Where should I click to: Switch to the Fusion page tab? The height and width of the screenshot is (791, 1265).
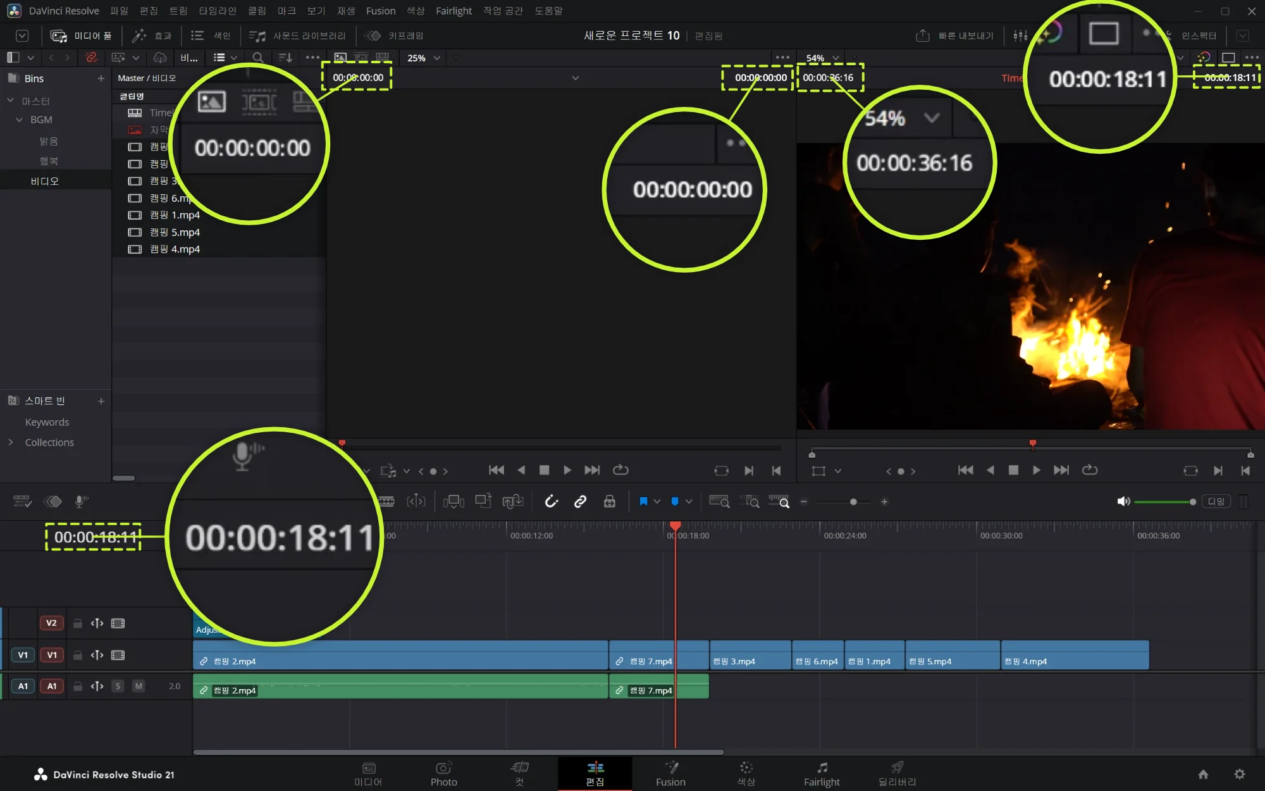(670, 773)
